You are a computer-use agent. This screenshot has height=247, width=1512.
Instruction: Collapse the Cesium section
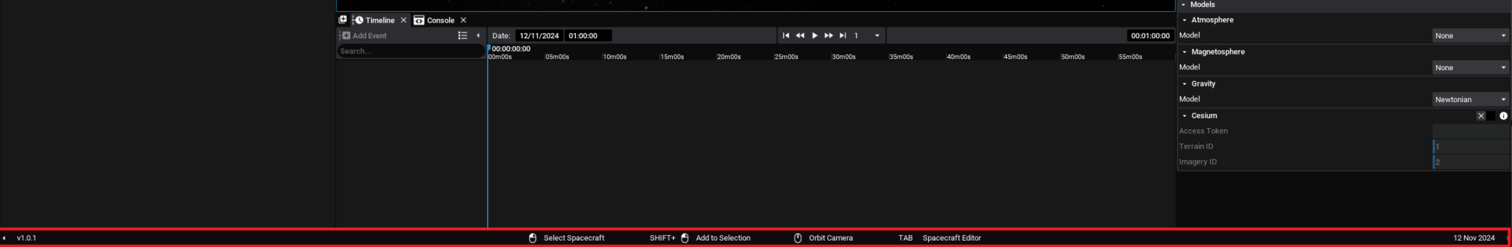tap(1185, 116)
